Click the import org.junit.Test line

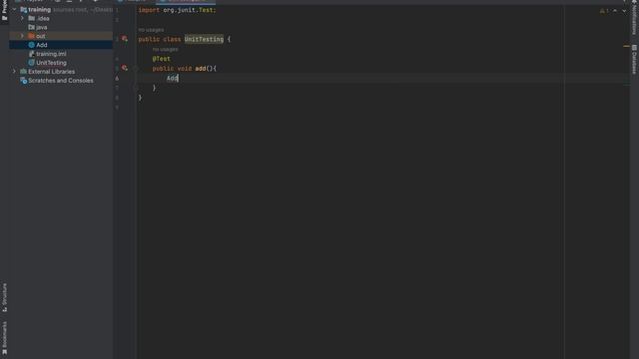click(177, 10)
